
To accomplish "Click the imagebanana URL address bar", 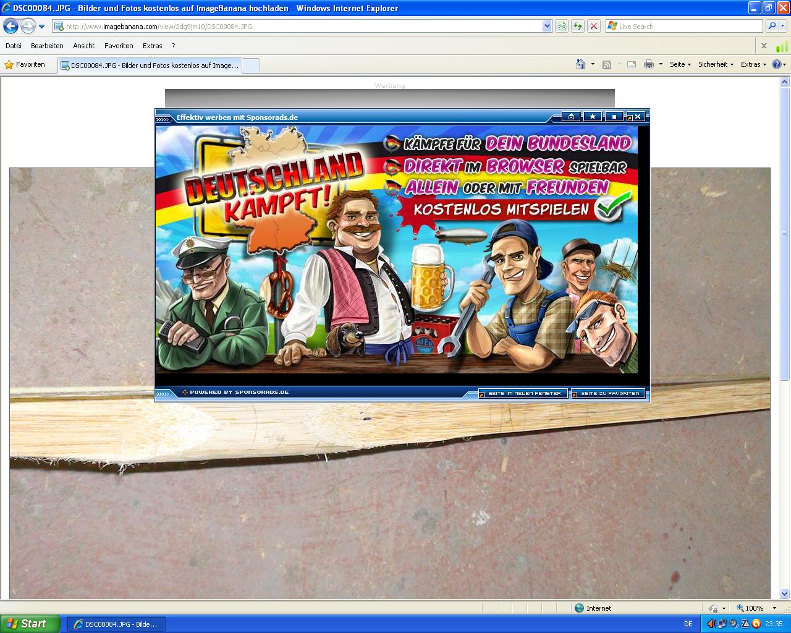I will 297,26.
